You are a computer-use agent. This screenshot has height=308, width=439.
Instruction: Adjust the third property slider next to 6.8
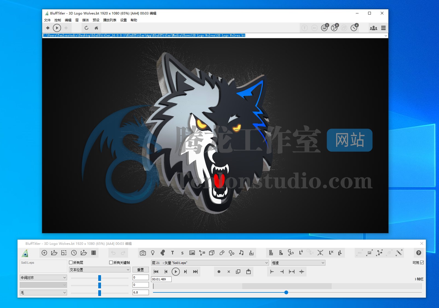100,293
